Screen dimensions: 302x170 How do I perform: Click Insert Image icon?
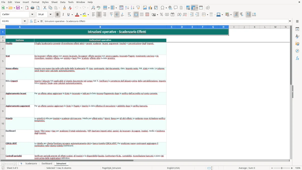145,8
